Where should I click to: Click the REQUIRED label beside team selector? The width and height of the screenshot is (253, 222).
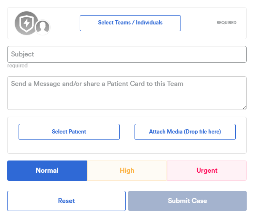226,23
